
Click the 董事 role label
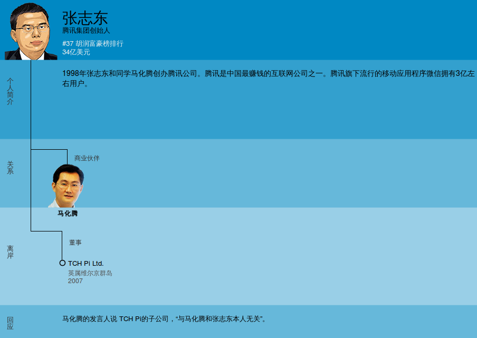[75, 243]
